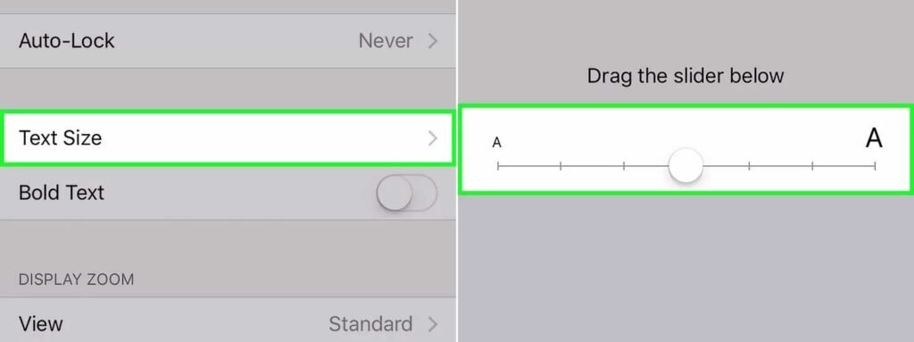Open the Text Size settings row
This screenshot has width=914, height=342.
click(x=228, y=138)
